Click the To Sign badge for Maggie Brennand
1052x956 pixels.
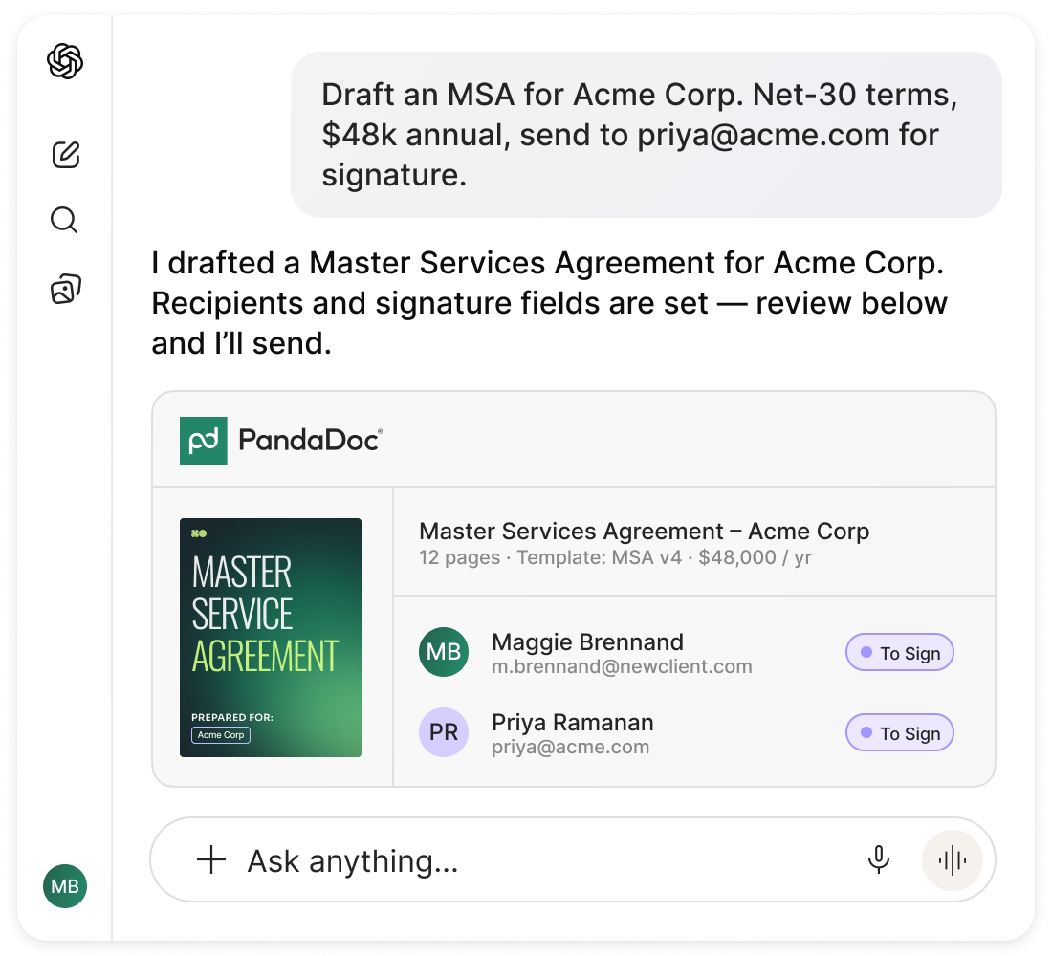(900, 652)
